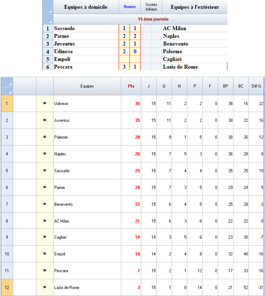The image size is (265, 296).
Task: Click the equals sign icon in Udinese's standings row
Action: (45, 104)
